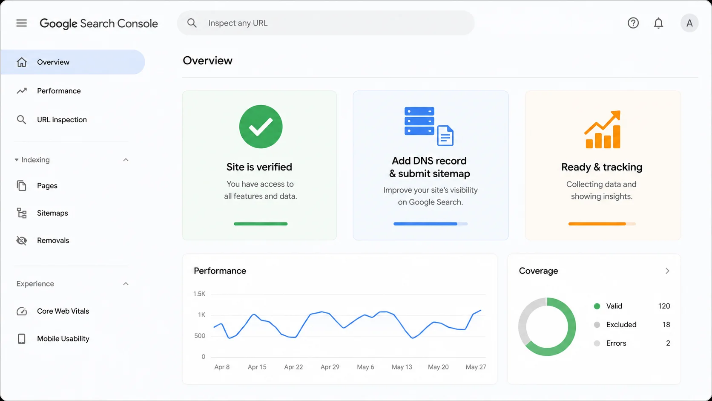The height and width of the screenshot is (401, 712).
Task: Click "Improve your site's visibility" text
Action: 431,190
